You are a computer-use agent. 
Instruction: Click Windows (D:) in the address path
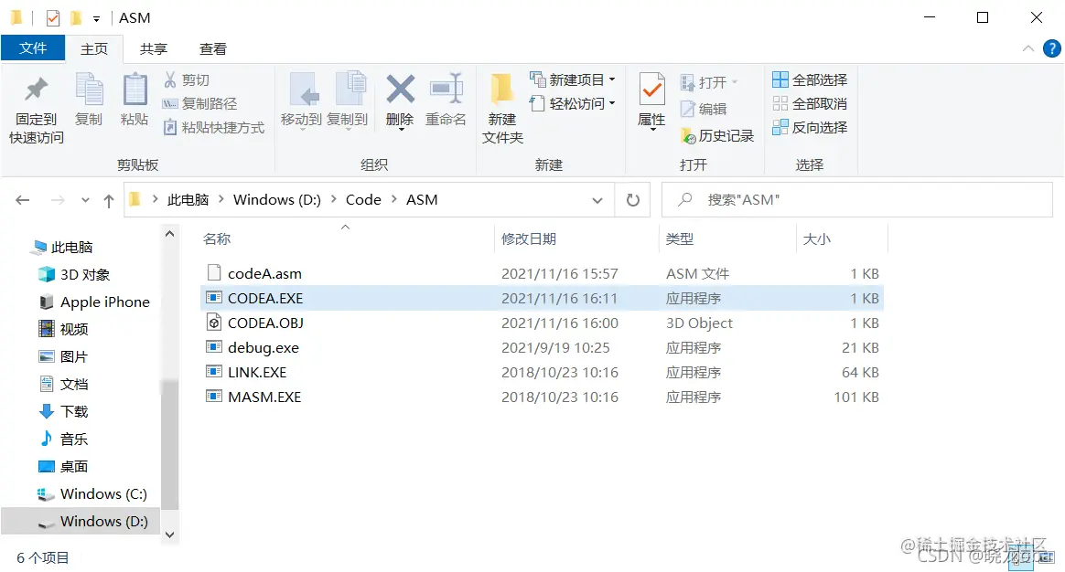pyautogui.click(x=277, y=199)
